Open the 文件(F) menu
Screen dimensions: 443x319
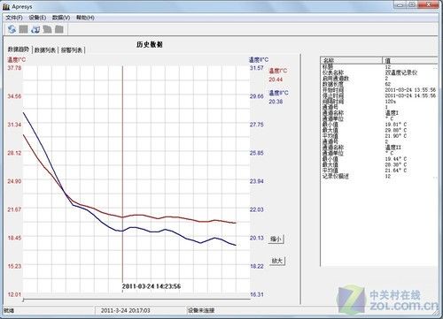tap(14, 18)
